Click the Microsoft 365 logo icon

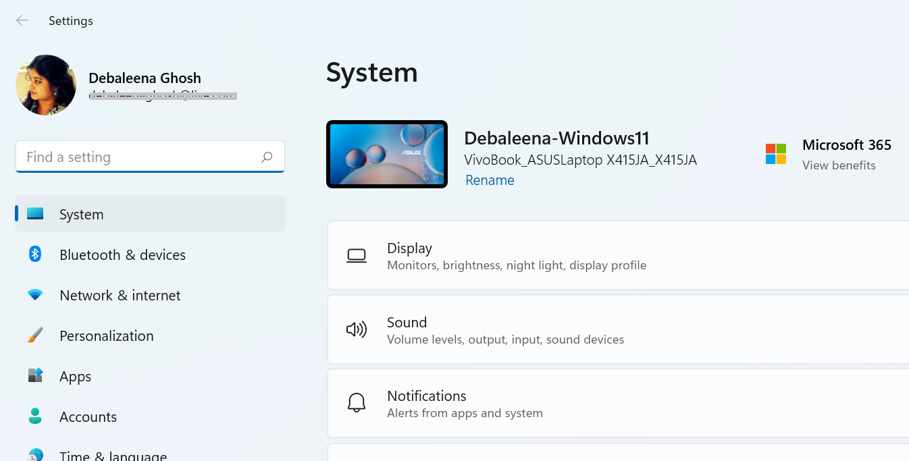(776, 154)
